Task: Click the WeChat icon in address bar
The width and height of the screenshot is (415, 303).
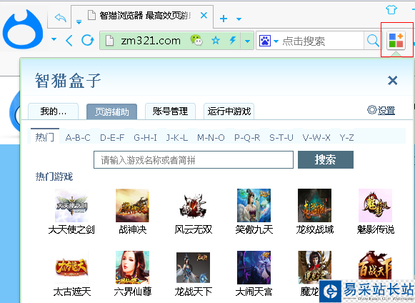Action: coord(196,40)
